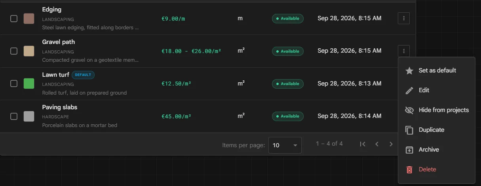
Task: Click the Duplicate copy icon
Action: pos(410,130)
